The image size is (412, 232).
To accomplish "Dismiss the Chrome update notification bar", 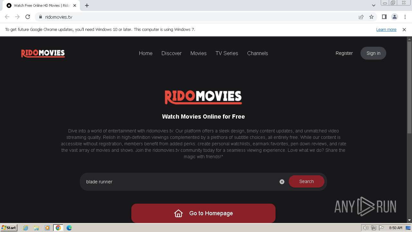I will point(404,29).
